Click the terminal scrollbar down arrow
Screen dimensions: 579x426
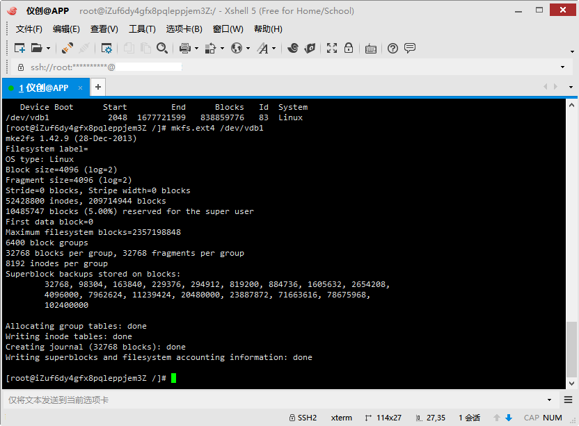point(571,383)
